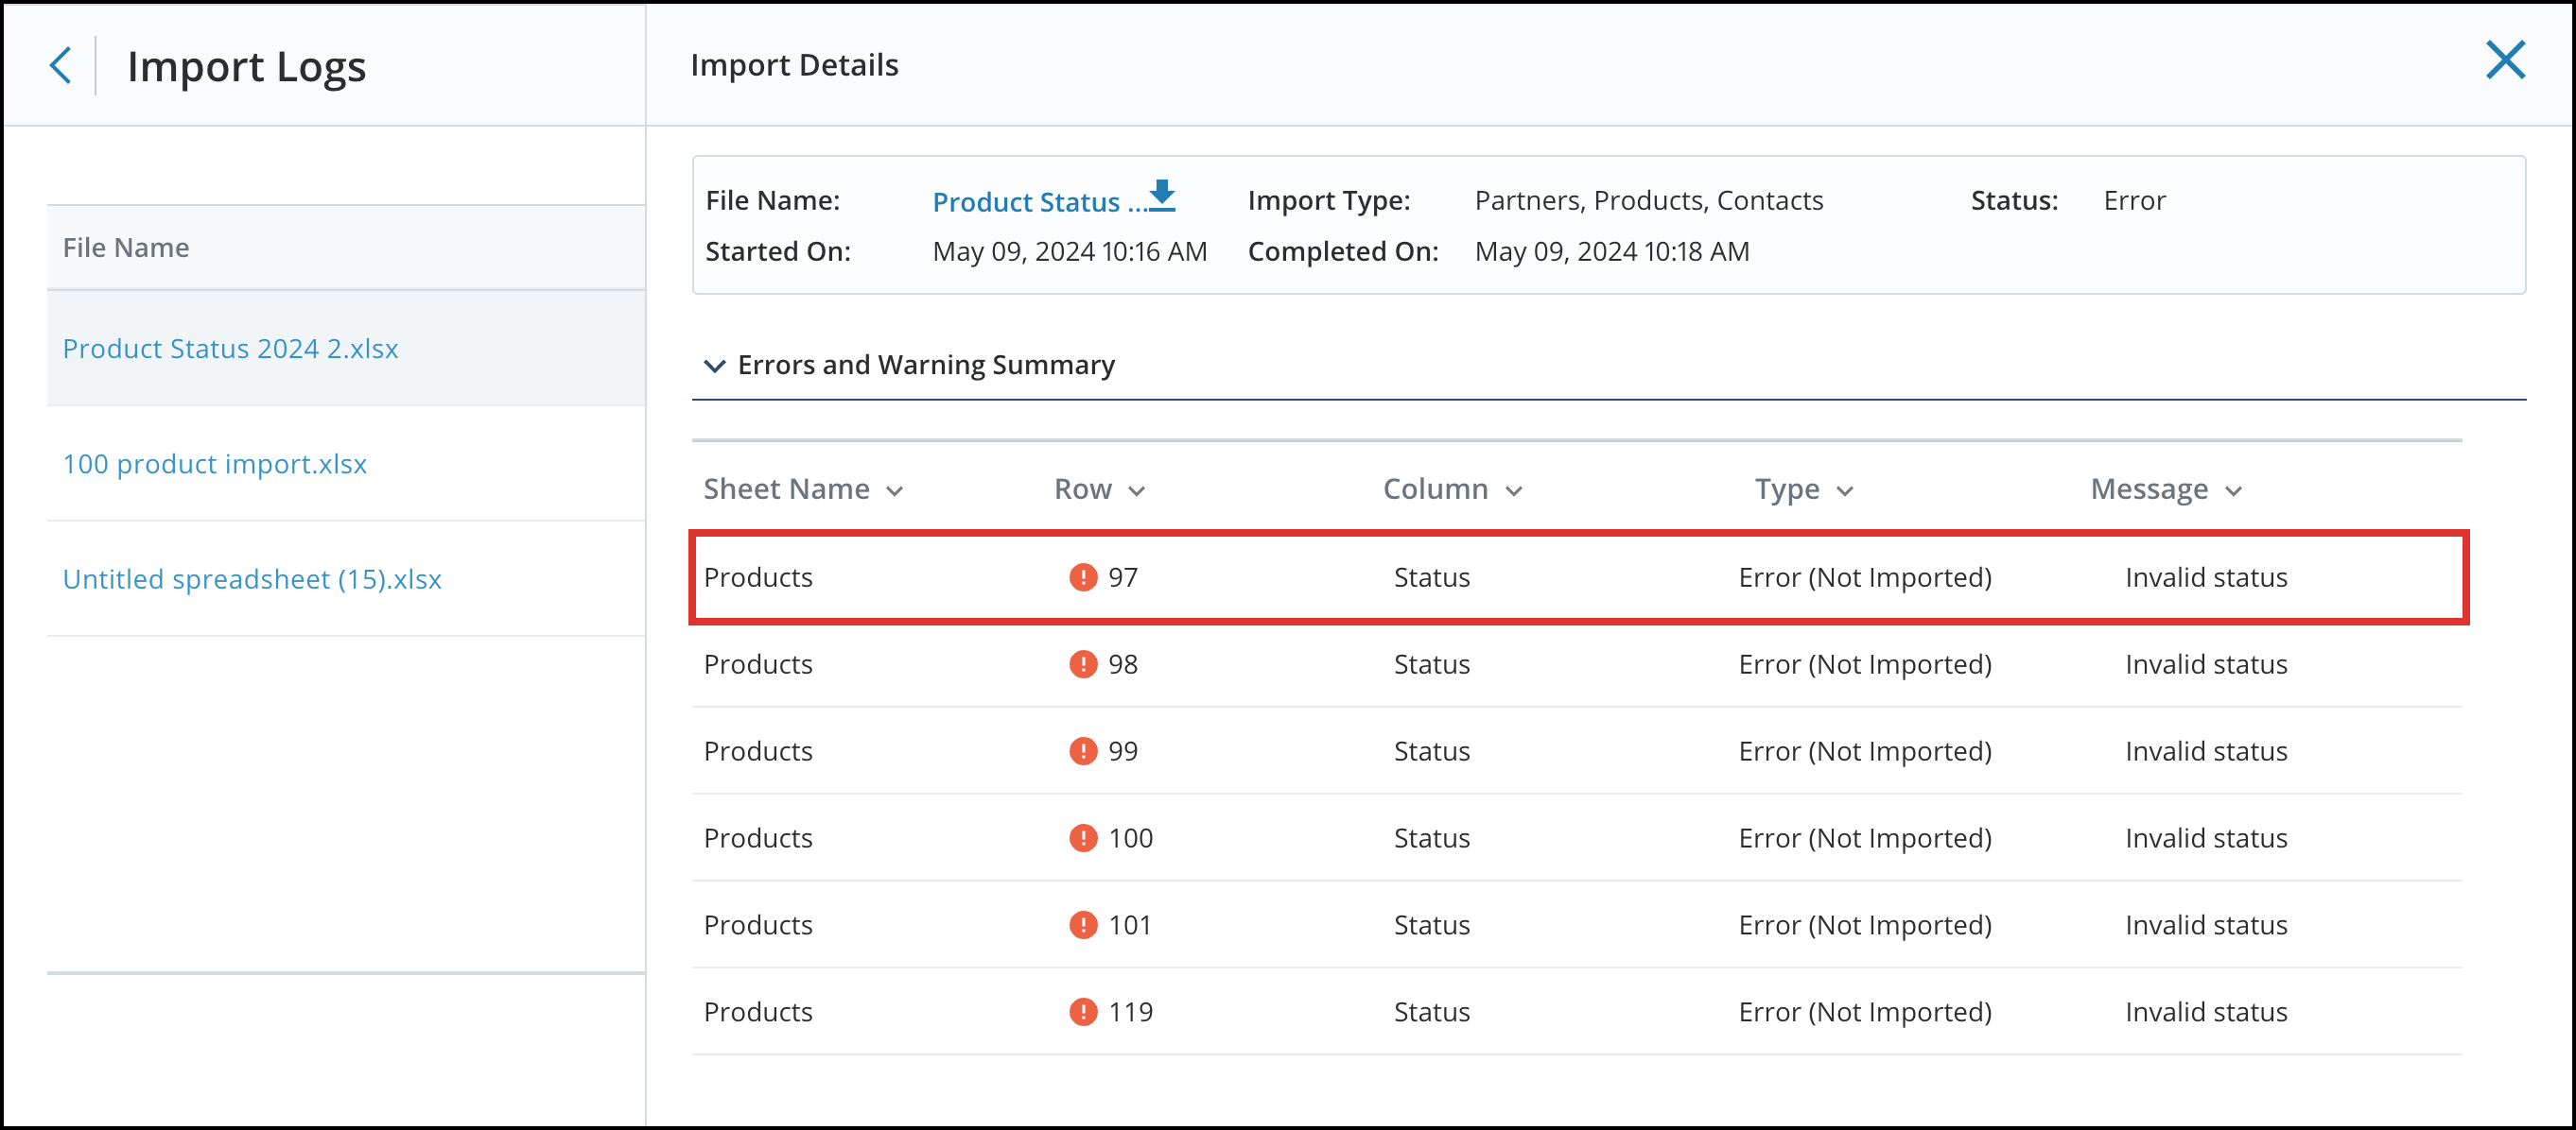The height and width of the screenshot is (1130, 2576).
Task: Select the File Name column header
Action: (126, 248)
